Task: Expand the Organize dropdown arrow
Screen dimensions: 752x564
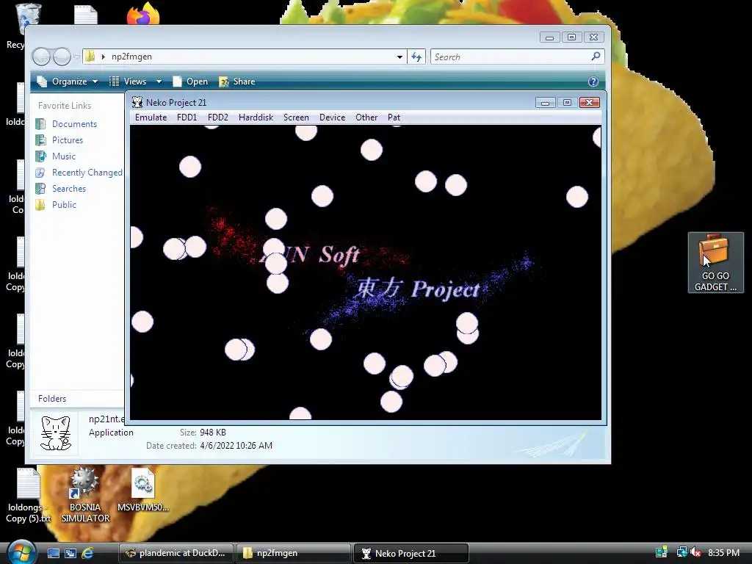Action: pyautogui.click(x=95, y=82)
